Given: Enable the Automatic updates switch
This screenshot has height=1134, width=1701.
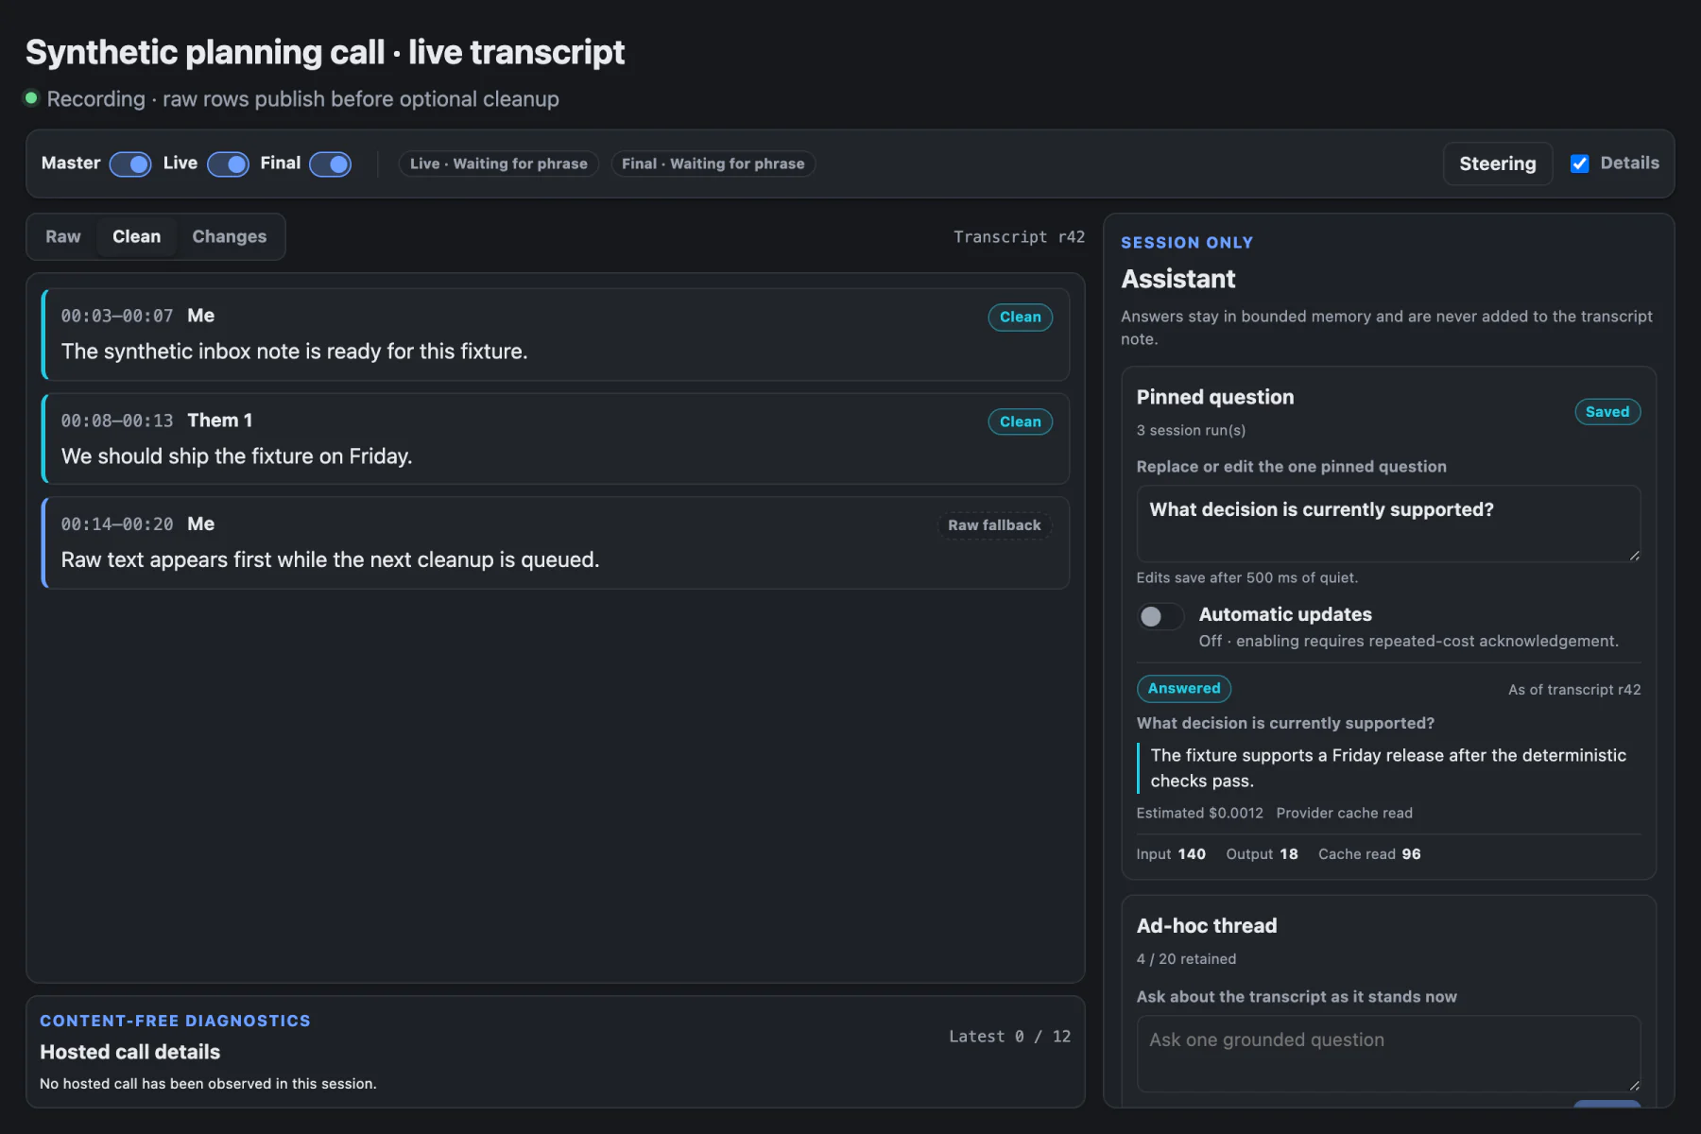Looking at the screenshot, I should (1160, 616).
